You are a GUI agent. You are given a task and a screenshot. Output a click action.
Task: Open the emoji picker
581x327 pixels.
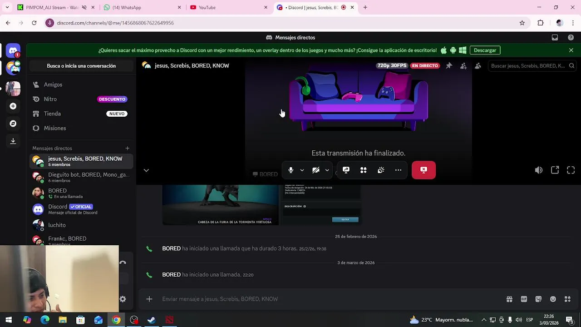click(x=553, y=299)
